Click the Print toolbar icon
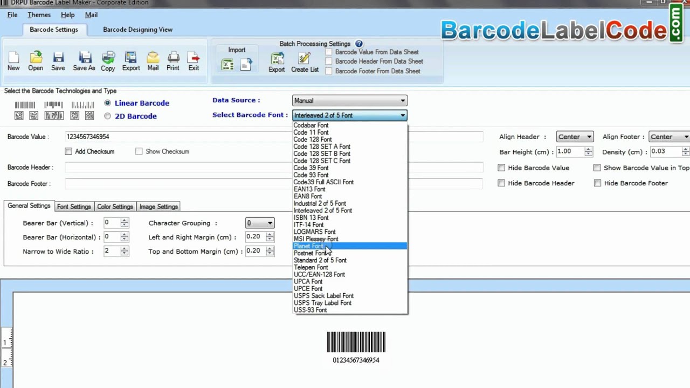 pos(173,61)
